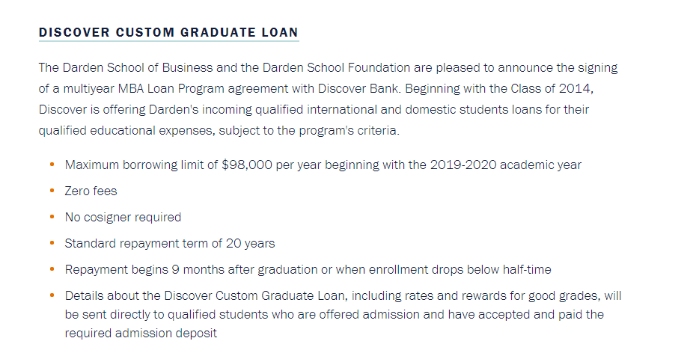Select the Zero fees list item text

tap(91, 191)
